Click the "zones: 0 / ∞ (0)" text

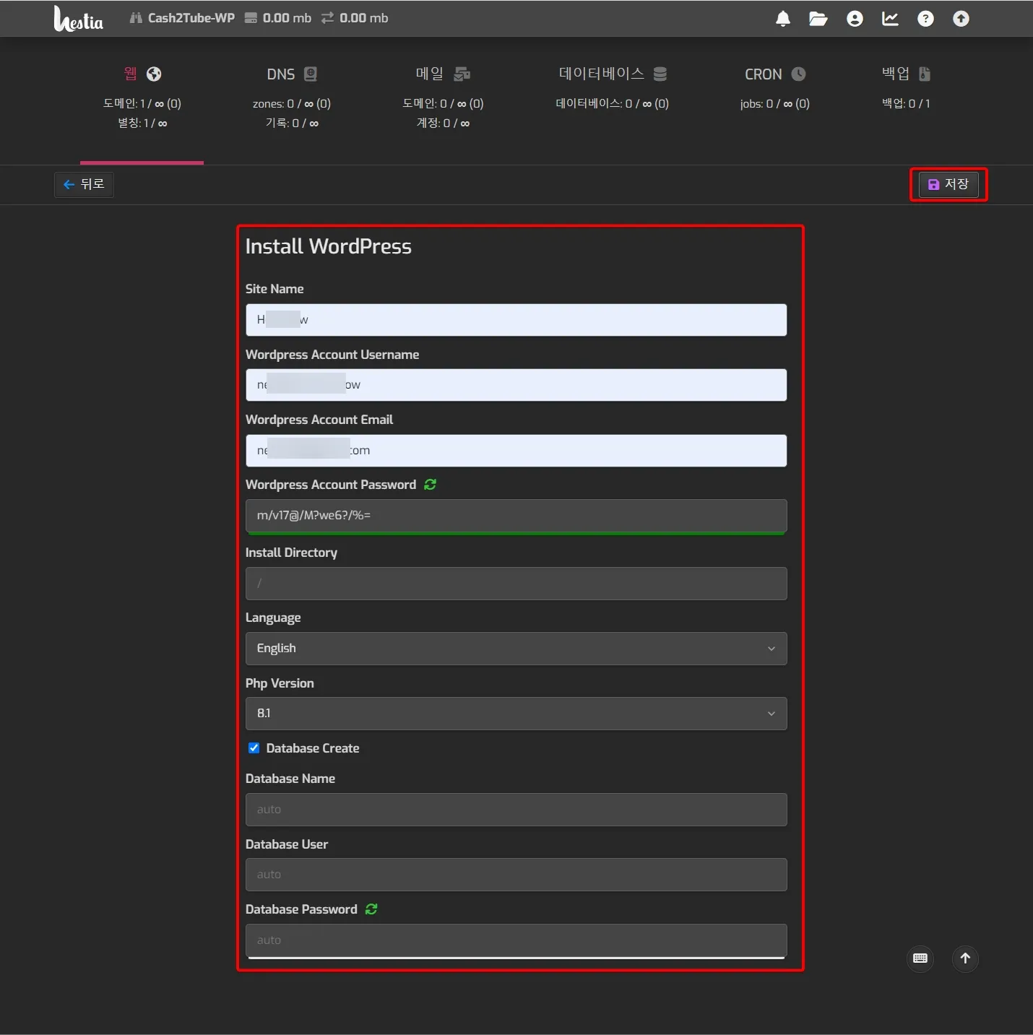tap(292, 103)
